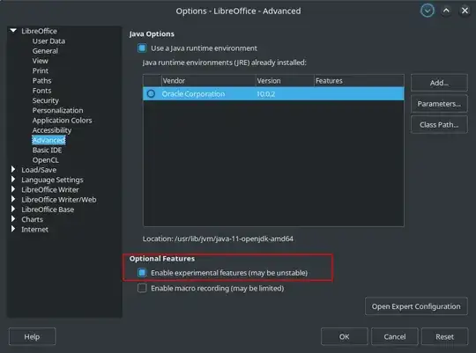Expand the Language Settings tree node
Viewport: 476px width, 353px height.
click(13, 180)
